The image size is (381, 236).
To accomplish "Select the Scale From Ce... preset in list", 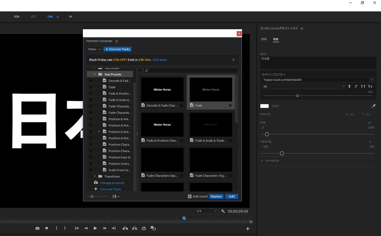I will pos(120,170).
